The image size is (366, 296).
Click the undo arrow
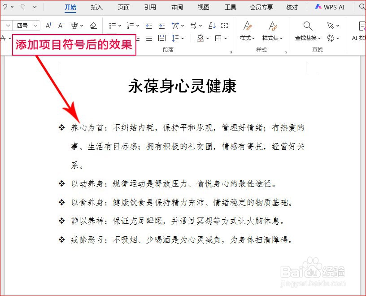(x=4, y=6)
